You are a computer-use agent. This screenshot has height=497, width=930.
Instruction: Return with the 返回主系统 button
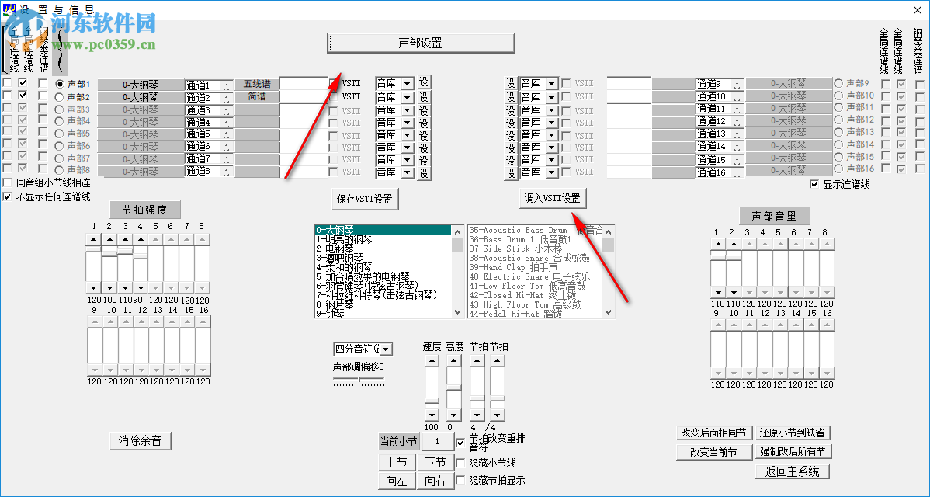[x=793, y=472]
